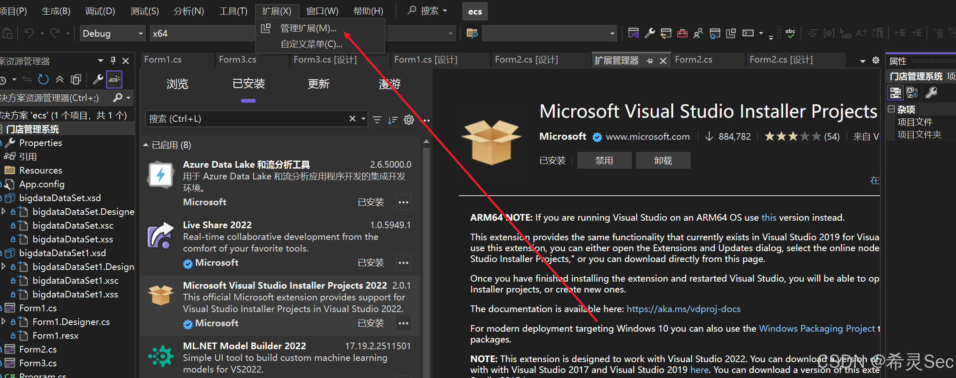This screenshot has height=378, width=956.
Task: Click the window with home icon in toolbar
Action: [x=715, y=33]
